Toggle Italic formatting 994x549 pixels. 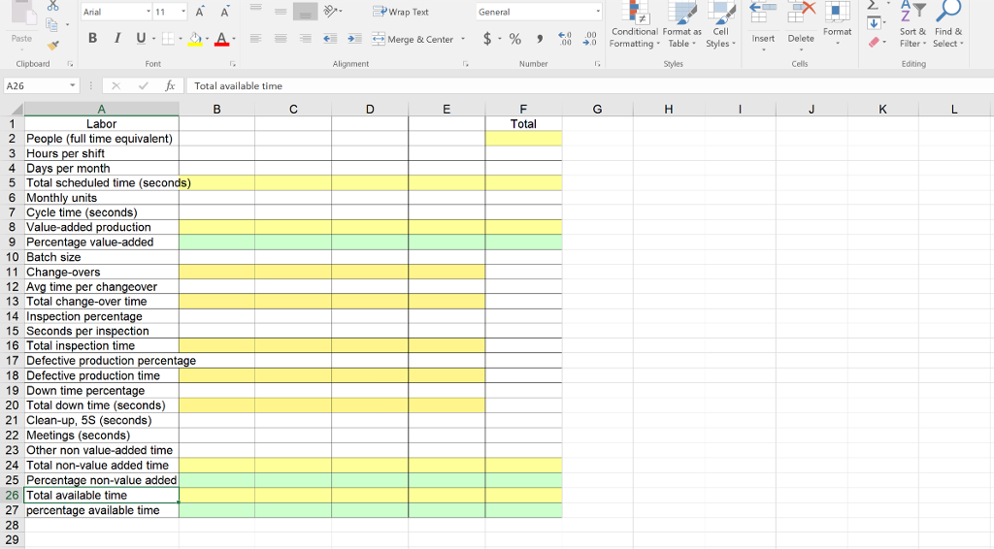point(117,39)
